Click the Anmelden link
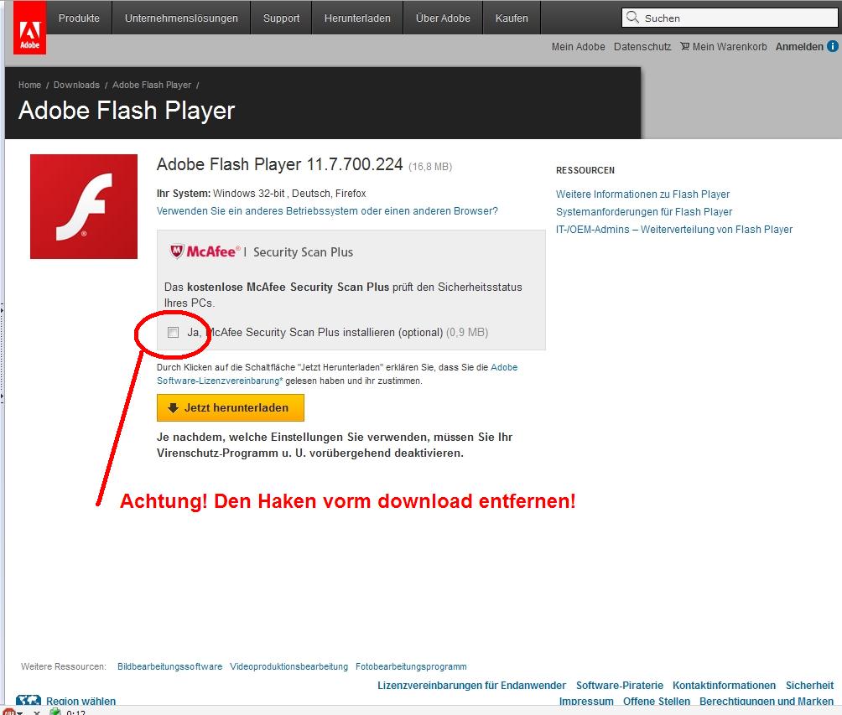This screenshot has width=842, height=715. tap(799, 47)
